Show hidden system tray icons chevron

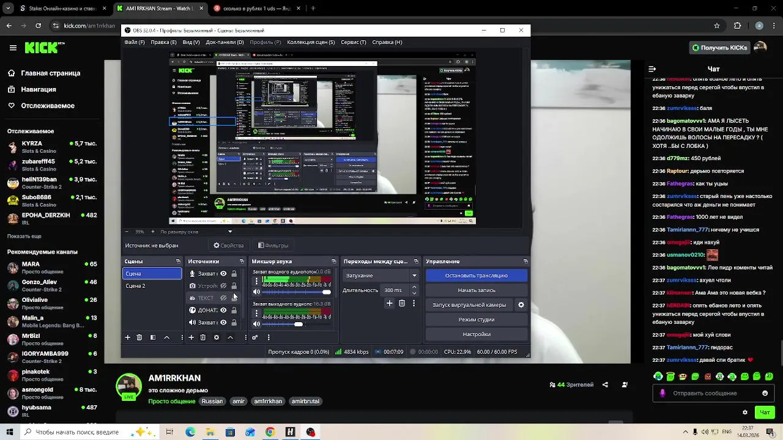point(685,432)
